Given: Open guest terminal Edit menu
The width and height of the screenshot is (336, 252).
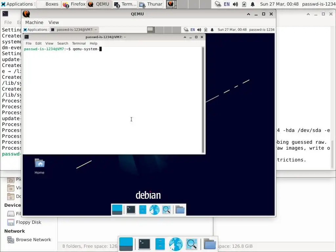Looking at the screenshot, I should click(38, 43).
